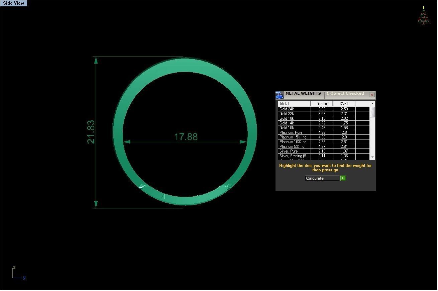Select the Silver, Pure row
438x291 pixels.
[x=324, y=151]
